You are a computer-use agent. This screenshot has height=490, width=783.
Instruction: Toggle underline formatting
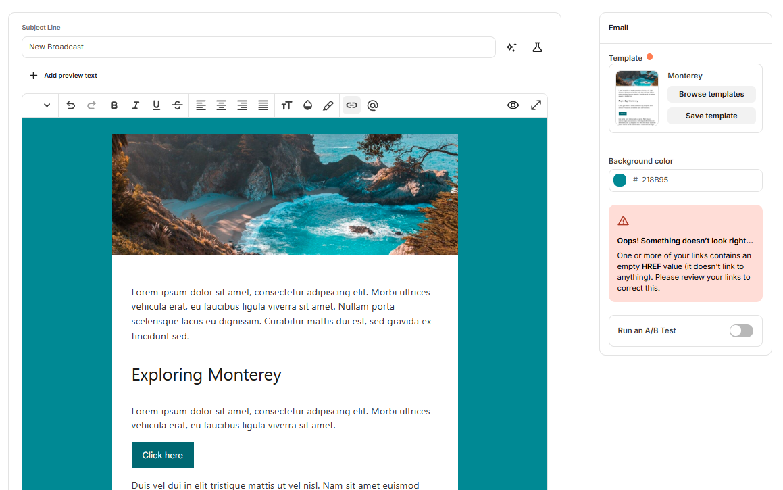156,105
